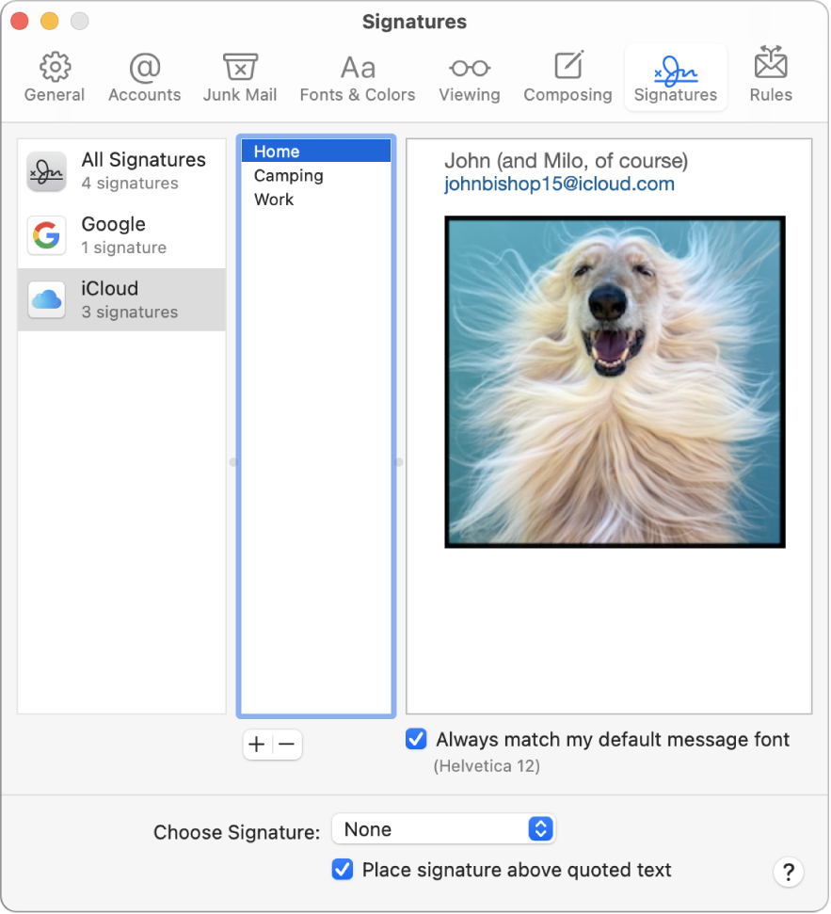This screenshot has width=831, height=914.
Task: Select the Camping signature
Action: point(288,175)
